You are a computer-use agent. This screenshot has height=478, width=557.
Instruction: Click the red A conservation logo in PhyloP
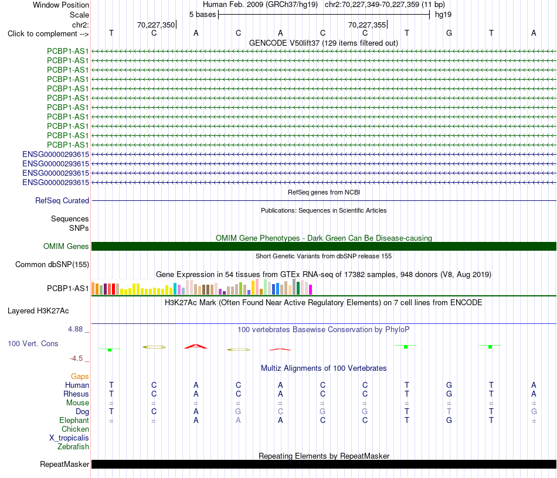click(196, 346)
